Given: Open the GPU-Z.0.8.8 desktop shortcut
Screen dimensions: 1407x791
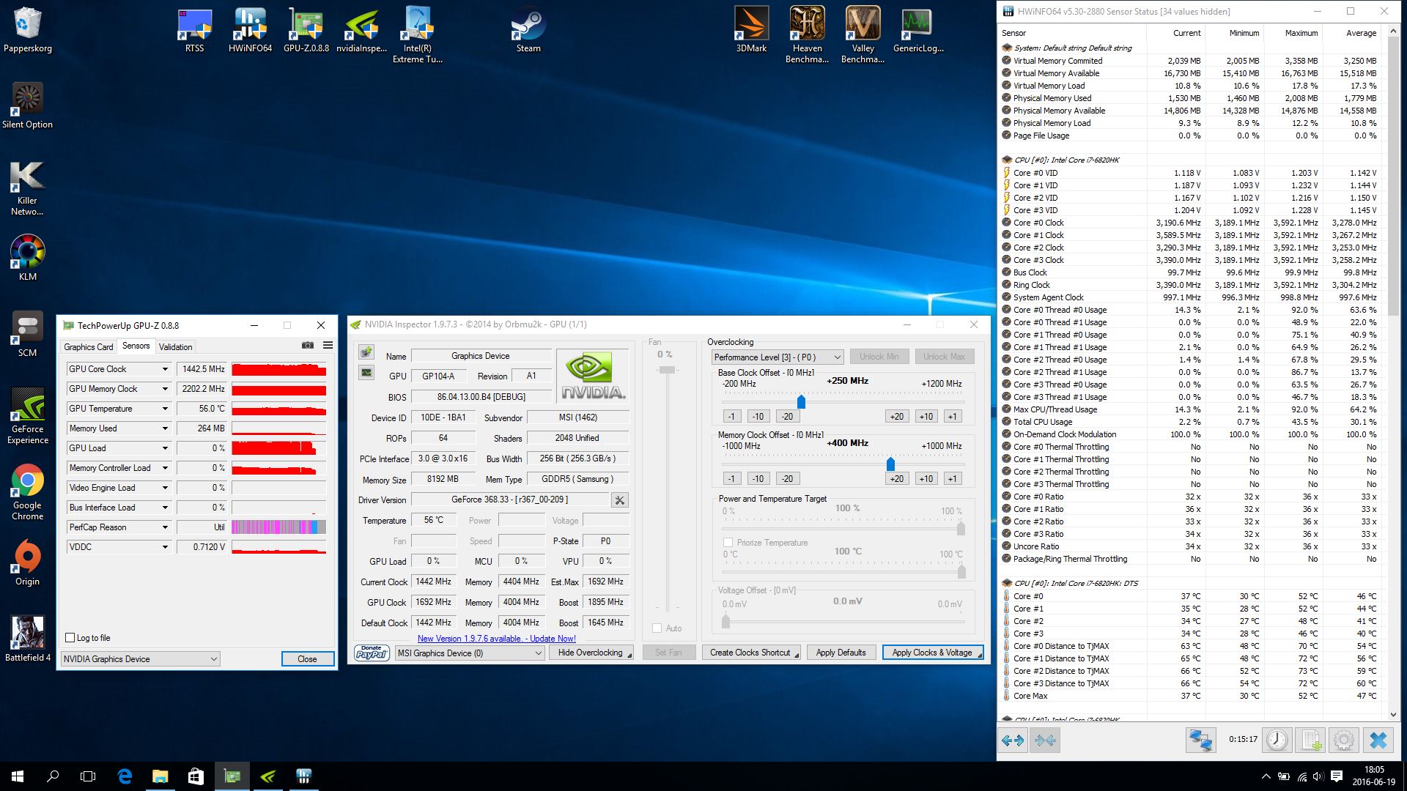Looking at the screenshot, I should (x=306, y=30).
